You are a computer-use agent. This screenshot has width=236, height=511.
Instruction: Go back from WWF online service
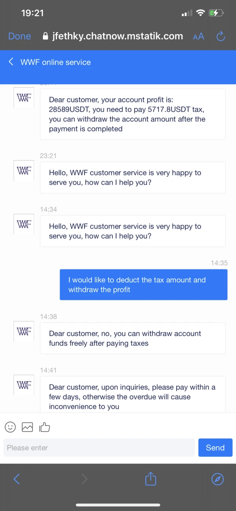11,62
